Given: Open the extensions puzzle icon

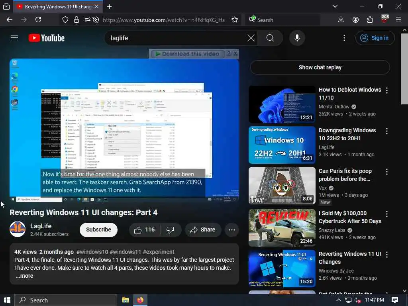Looking at the screenshot, I should [370, 20].
